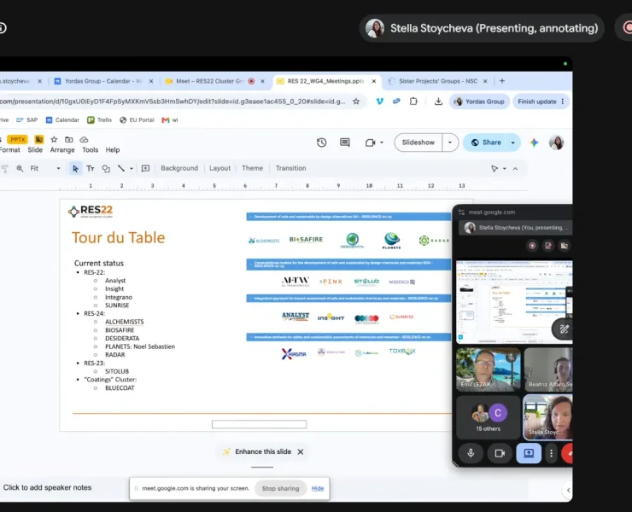Open the Trello bookmark
Image resolution: width=632 pixels, height=512 pixels.
tap(100, 120)
